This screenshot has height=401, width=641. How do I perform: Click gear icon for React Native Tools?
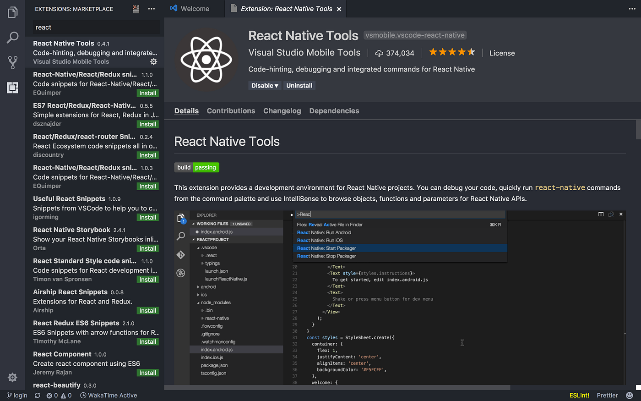tap(154, 61)
